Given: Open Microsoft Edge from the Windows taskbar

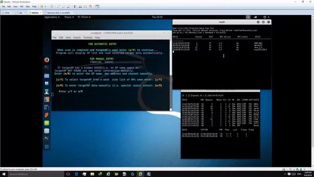Looking at the screenshot, I should coord(77,174).
